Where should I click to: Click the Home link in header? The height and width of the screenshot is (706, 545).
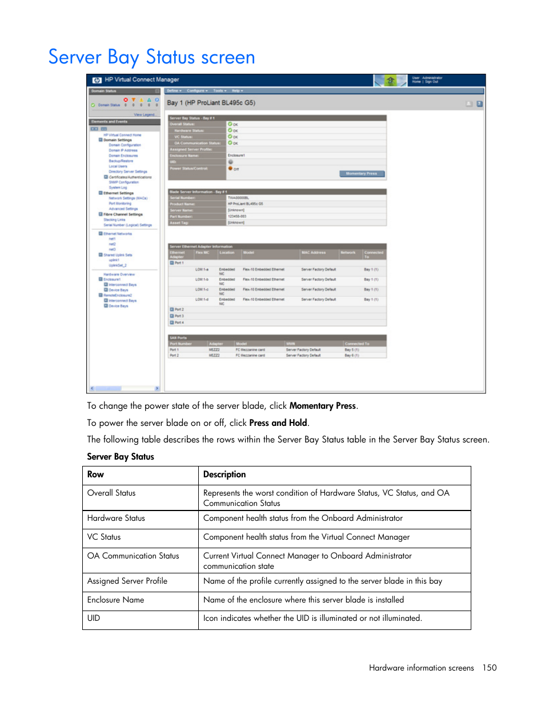[416, 82]
